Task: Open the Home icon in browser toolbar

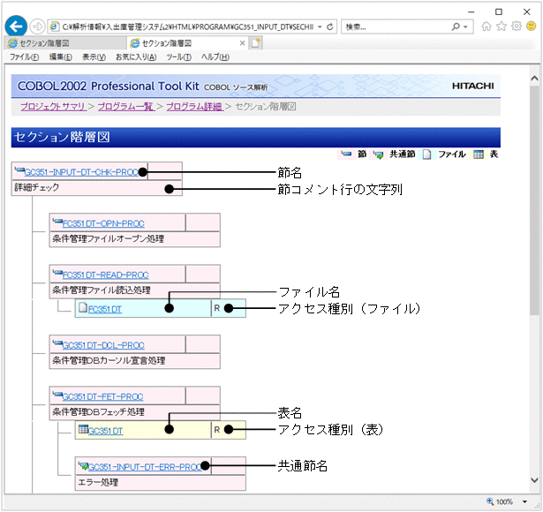Action: pos(486,26)
